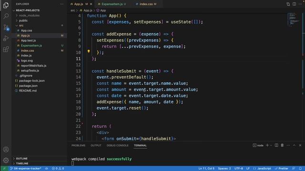
Task: Open Source Control view with badge
Action: (6, 27)
